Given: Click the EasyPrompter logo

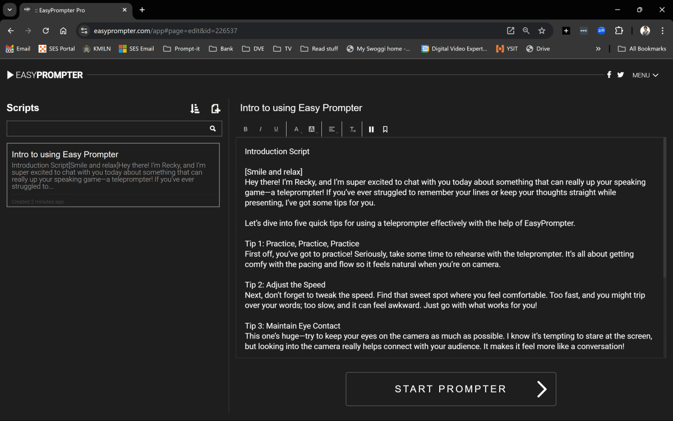Looking at the screenshot, I should pos(45,75).
